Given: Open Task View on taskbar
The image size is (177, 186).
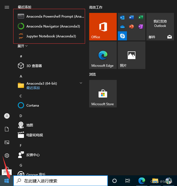Looking at the screenshot, I should click(127, 181).
